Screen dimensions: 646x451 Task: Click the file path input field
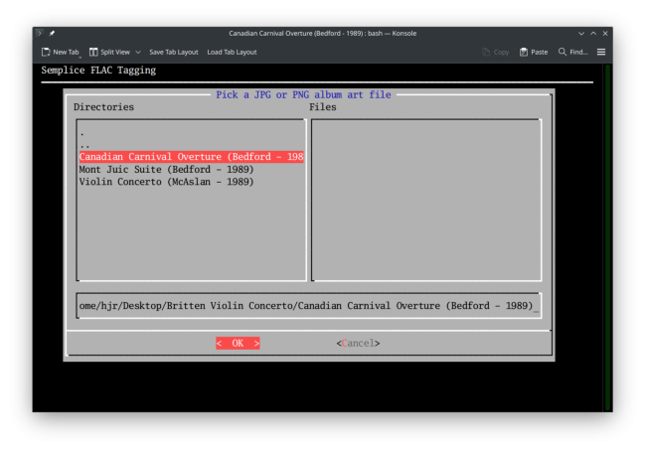pyautogui.click(x=308, y=305)
